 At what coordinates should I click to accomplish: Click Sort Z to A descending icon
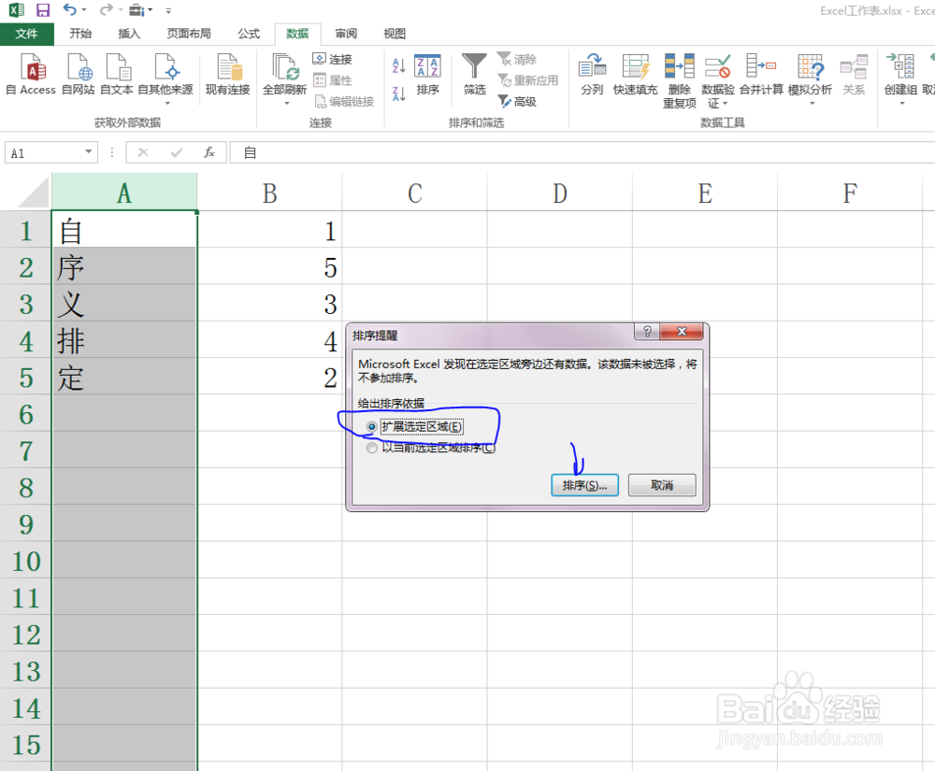399,93
